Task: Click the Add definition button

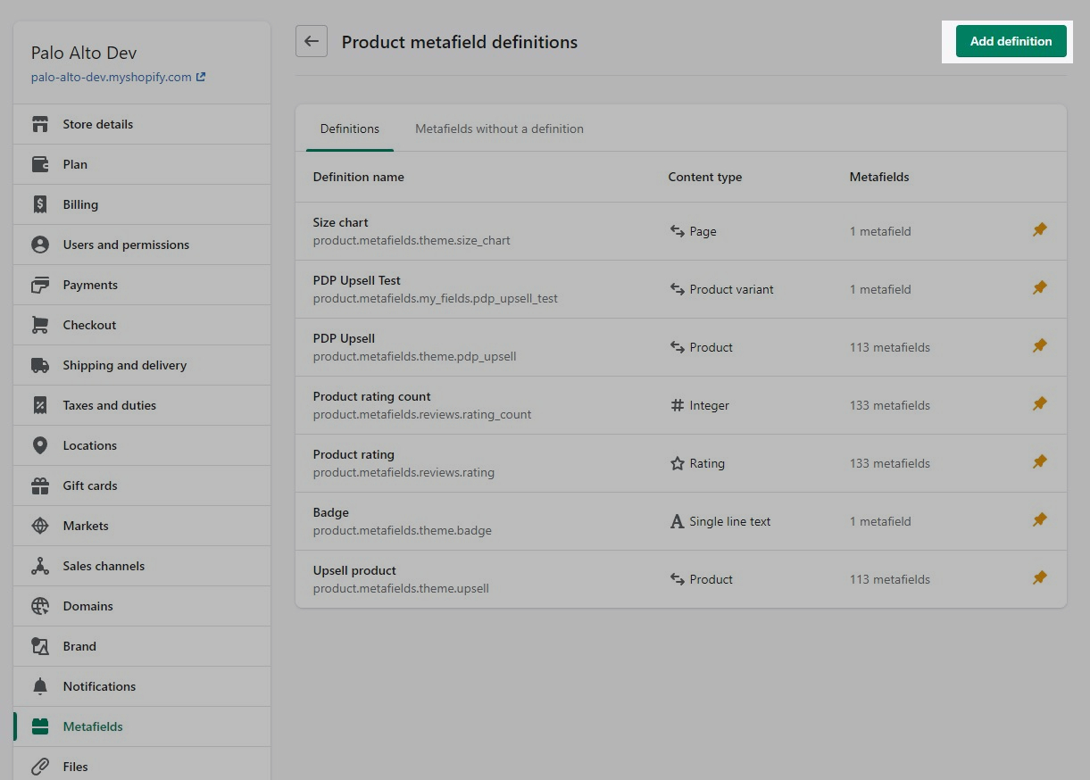Action: point(1011,41)
